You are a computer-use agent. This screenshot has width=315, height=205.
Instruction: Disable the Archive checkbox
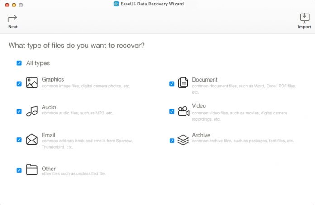pos(172,141)
